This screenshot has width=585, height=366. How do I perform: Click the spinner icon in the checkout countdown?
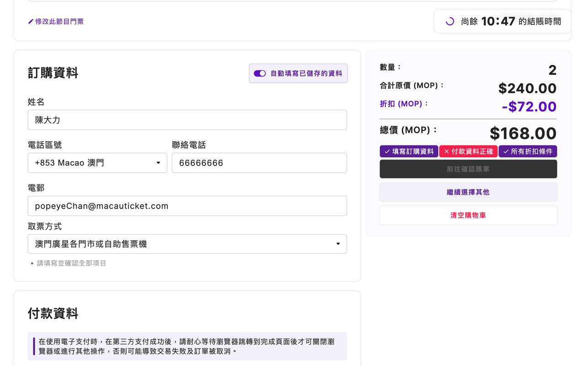click(449, 21)
